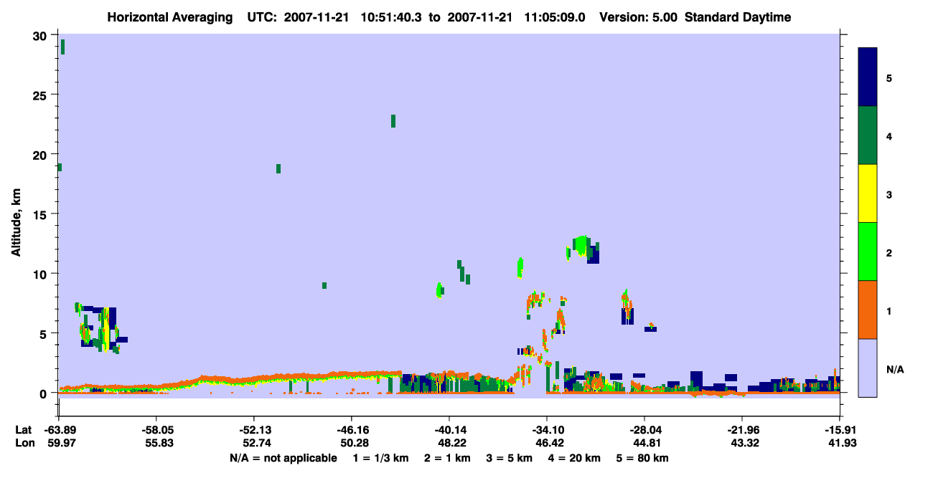
Task: Click the 25 km altitude tick label
Action: tap(40, 95)
